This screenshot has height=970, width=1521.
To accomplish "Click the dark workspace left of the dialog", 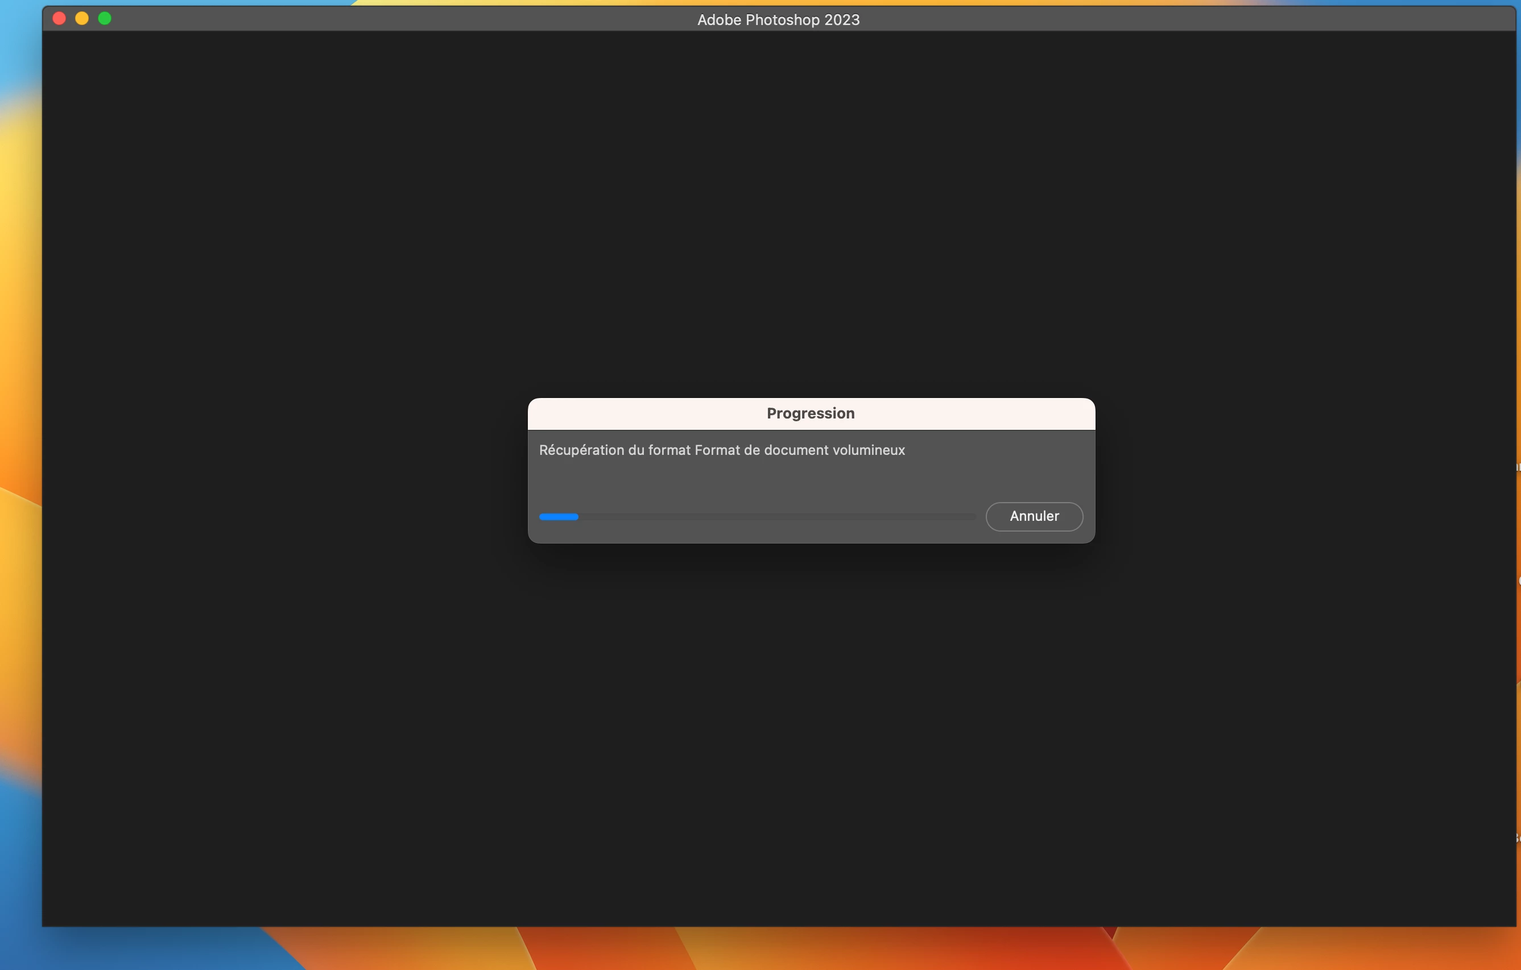I will [284, 470].
